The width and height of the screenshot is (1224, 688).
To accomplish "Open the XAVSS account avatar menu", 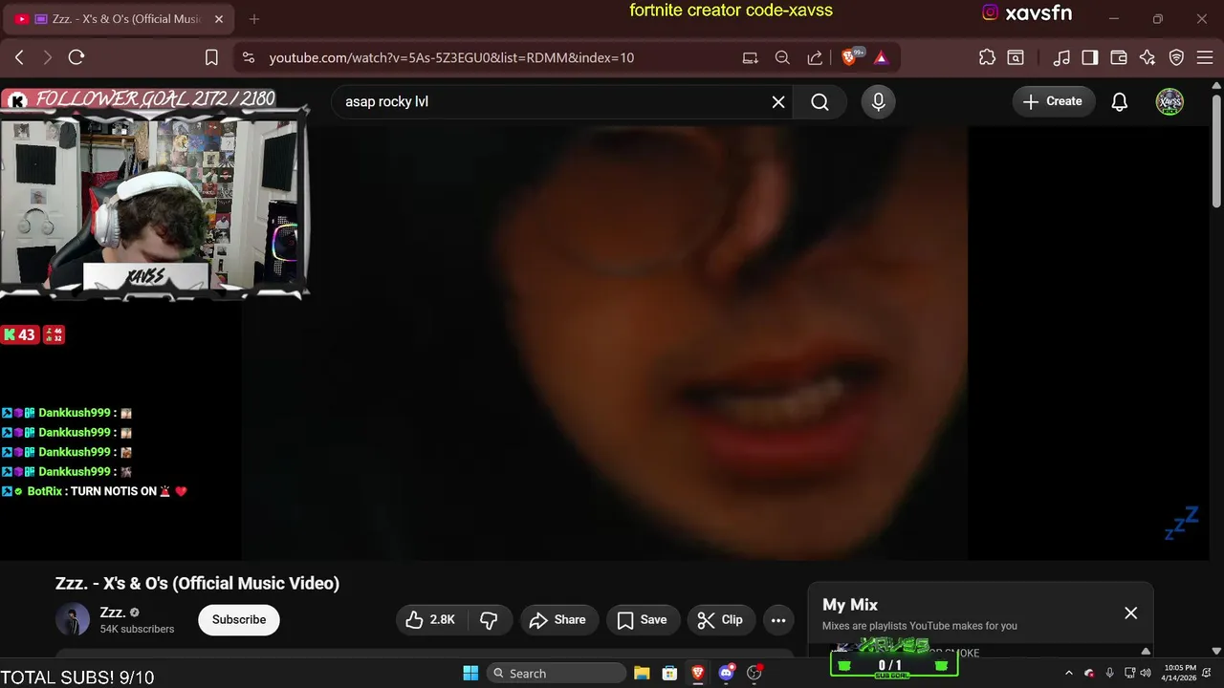I will (x=1169, y=101).
